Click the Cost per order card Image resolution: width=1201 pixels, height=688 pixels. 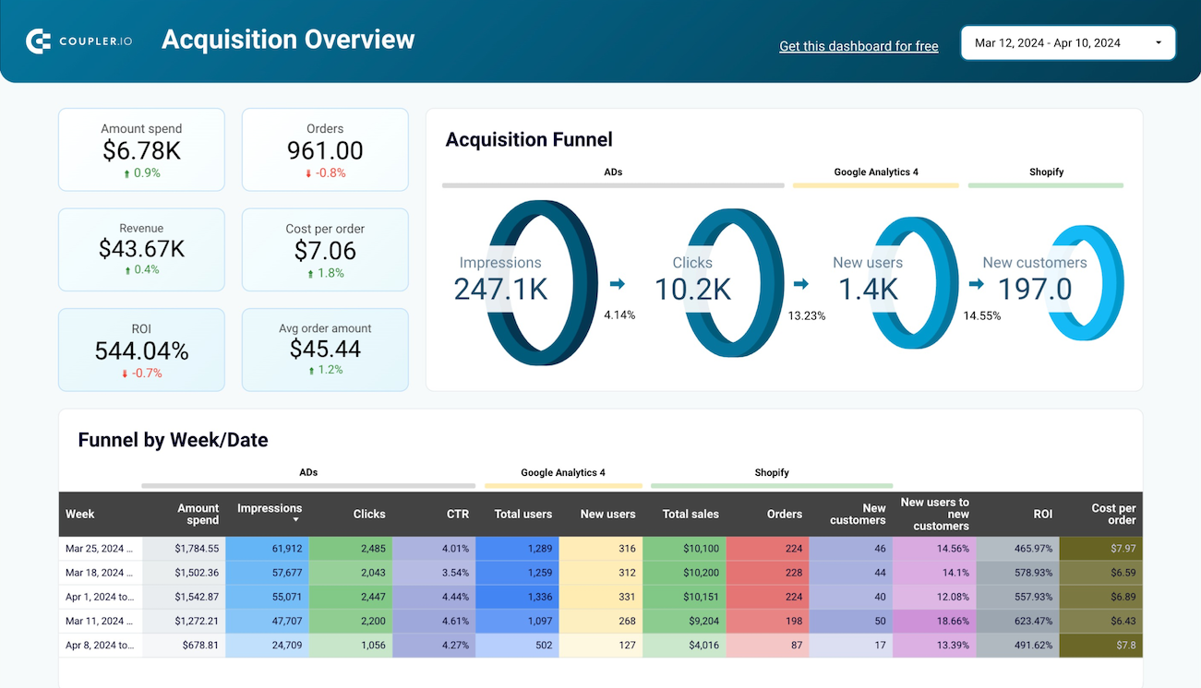(325, 249)
